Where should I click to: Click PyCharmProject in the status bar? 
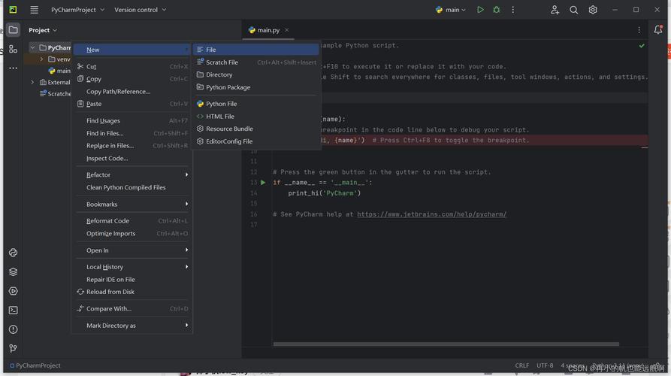click(35, 365)
